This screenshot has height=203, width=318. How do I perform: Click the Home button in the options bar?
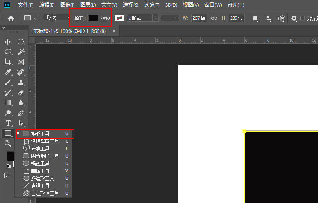[11, 18]
